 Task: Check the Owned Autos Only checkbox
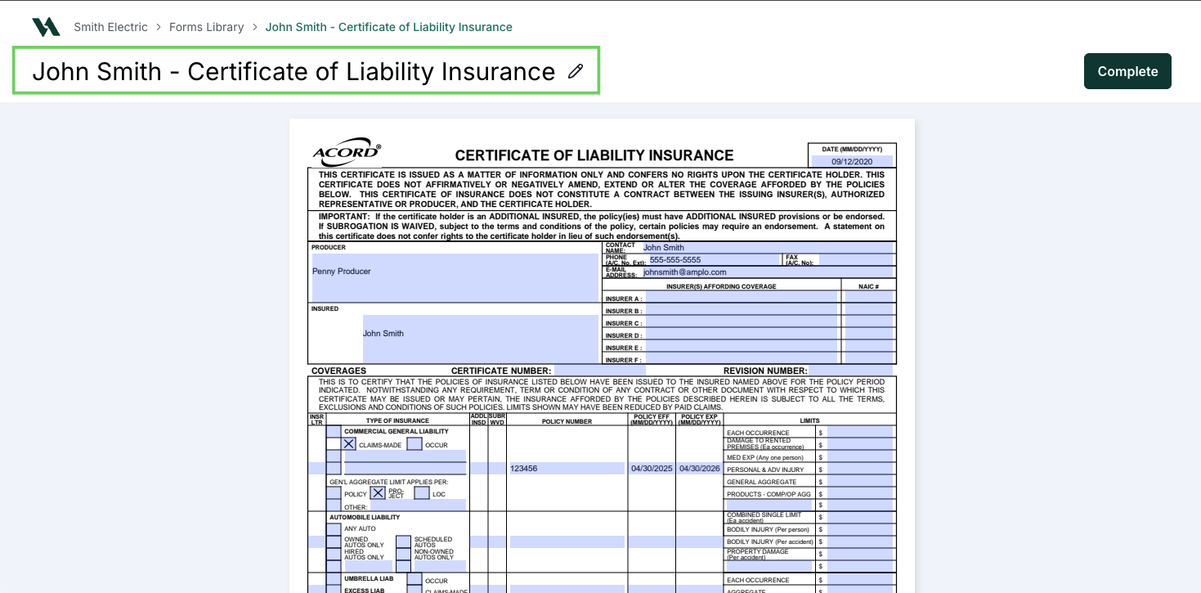[x=334, y=541]
